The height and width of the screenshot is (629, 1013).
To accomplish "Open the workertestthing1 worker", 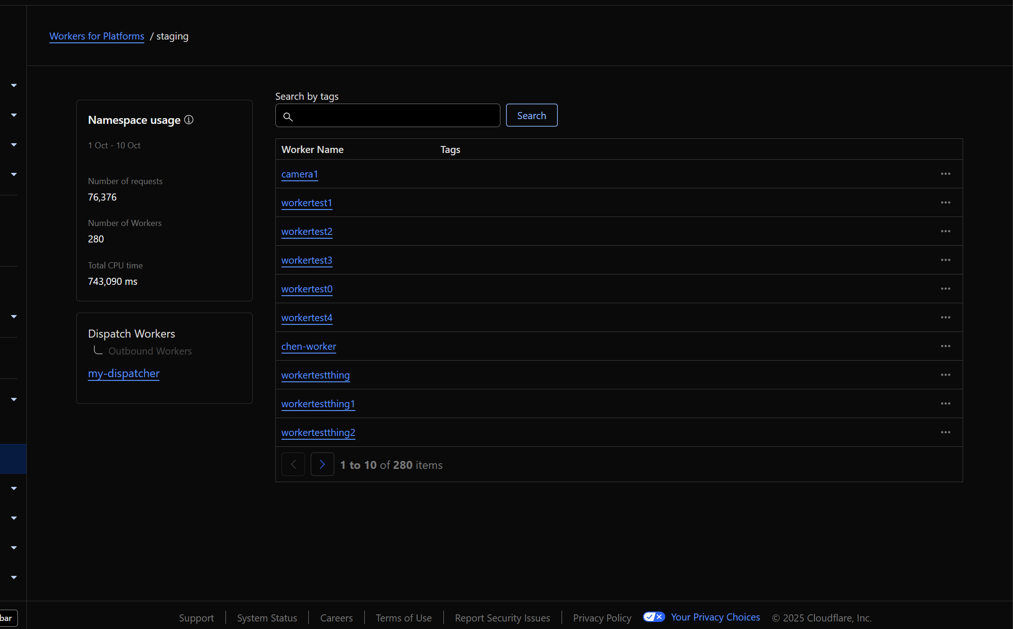I will coord(318,404).
